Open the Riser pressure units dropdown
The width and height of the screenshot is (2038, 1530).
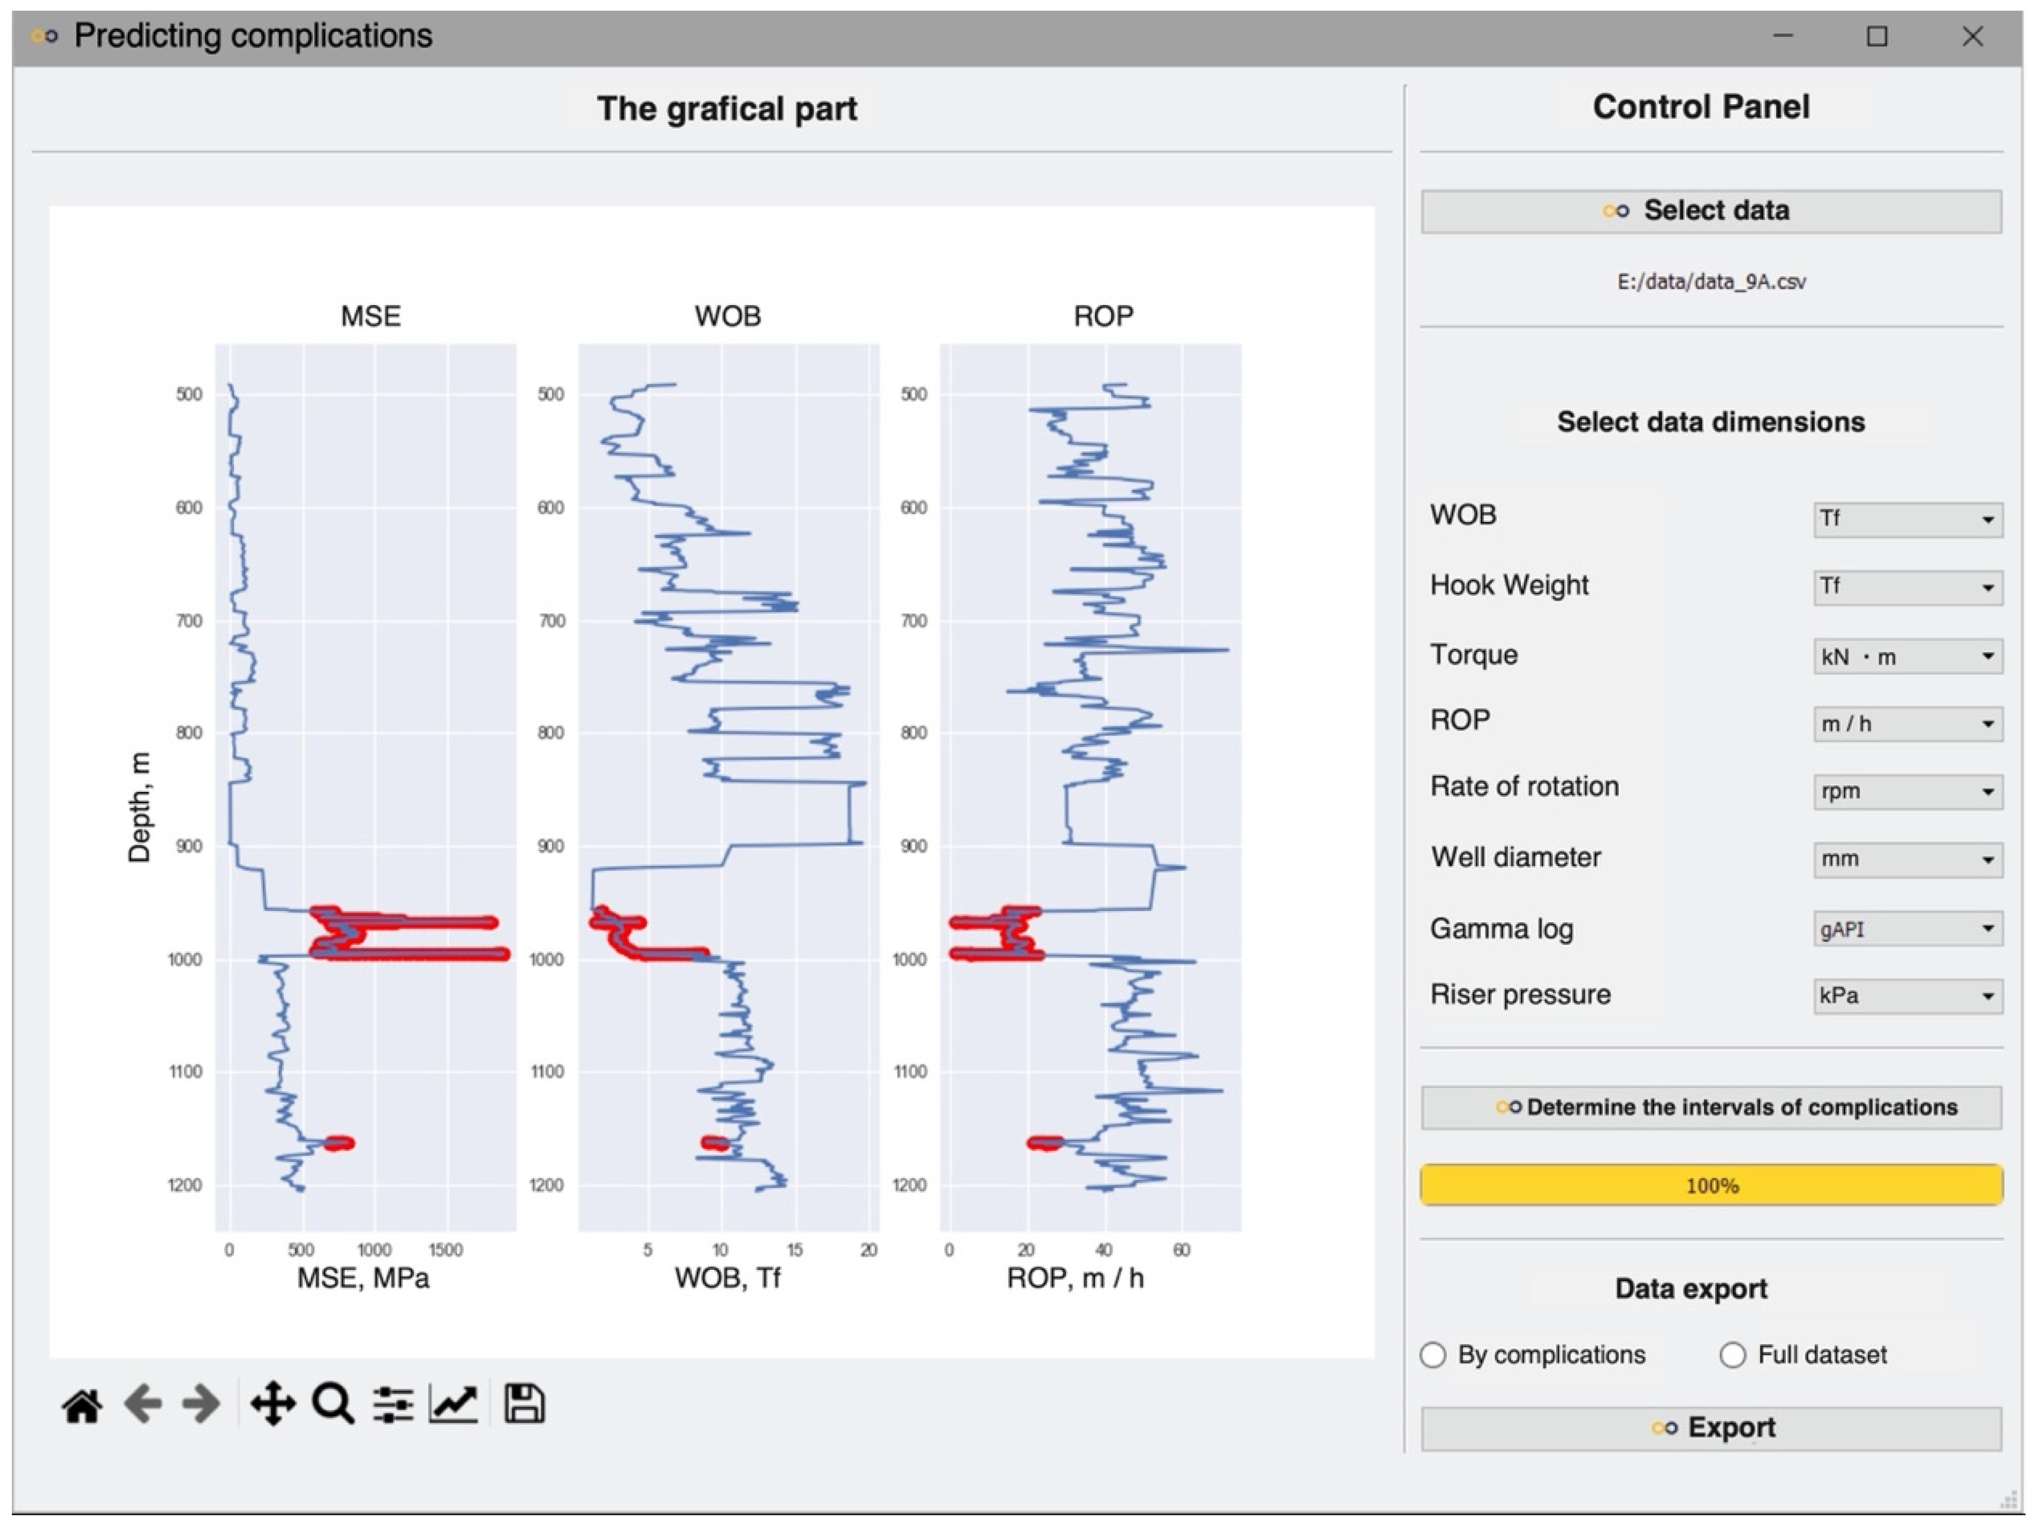1907,996
